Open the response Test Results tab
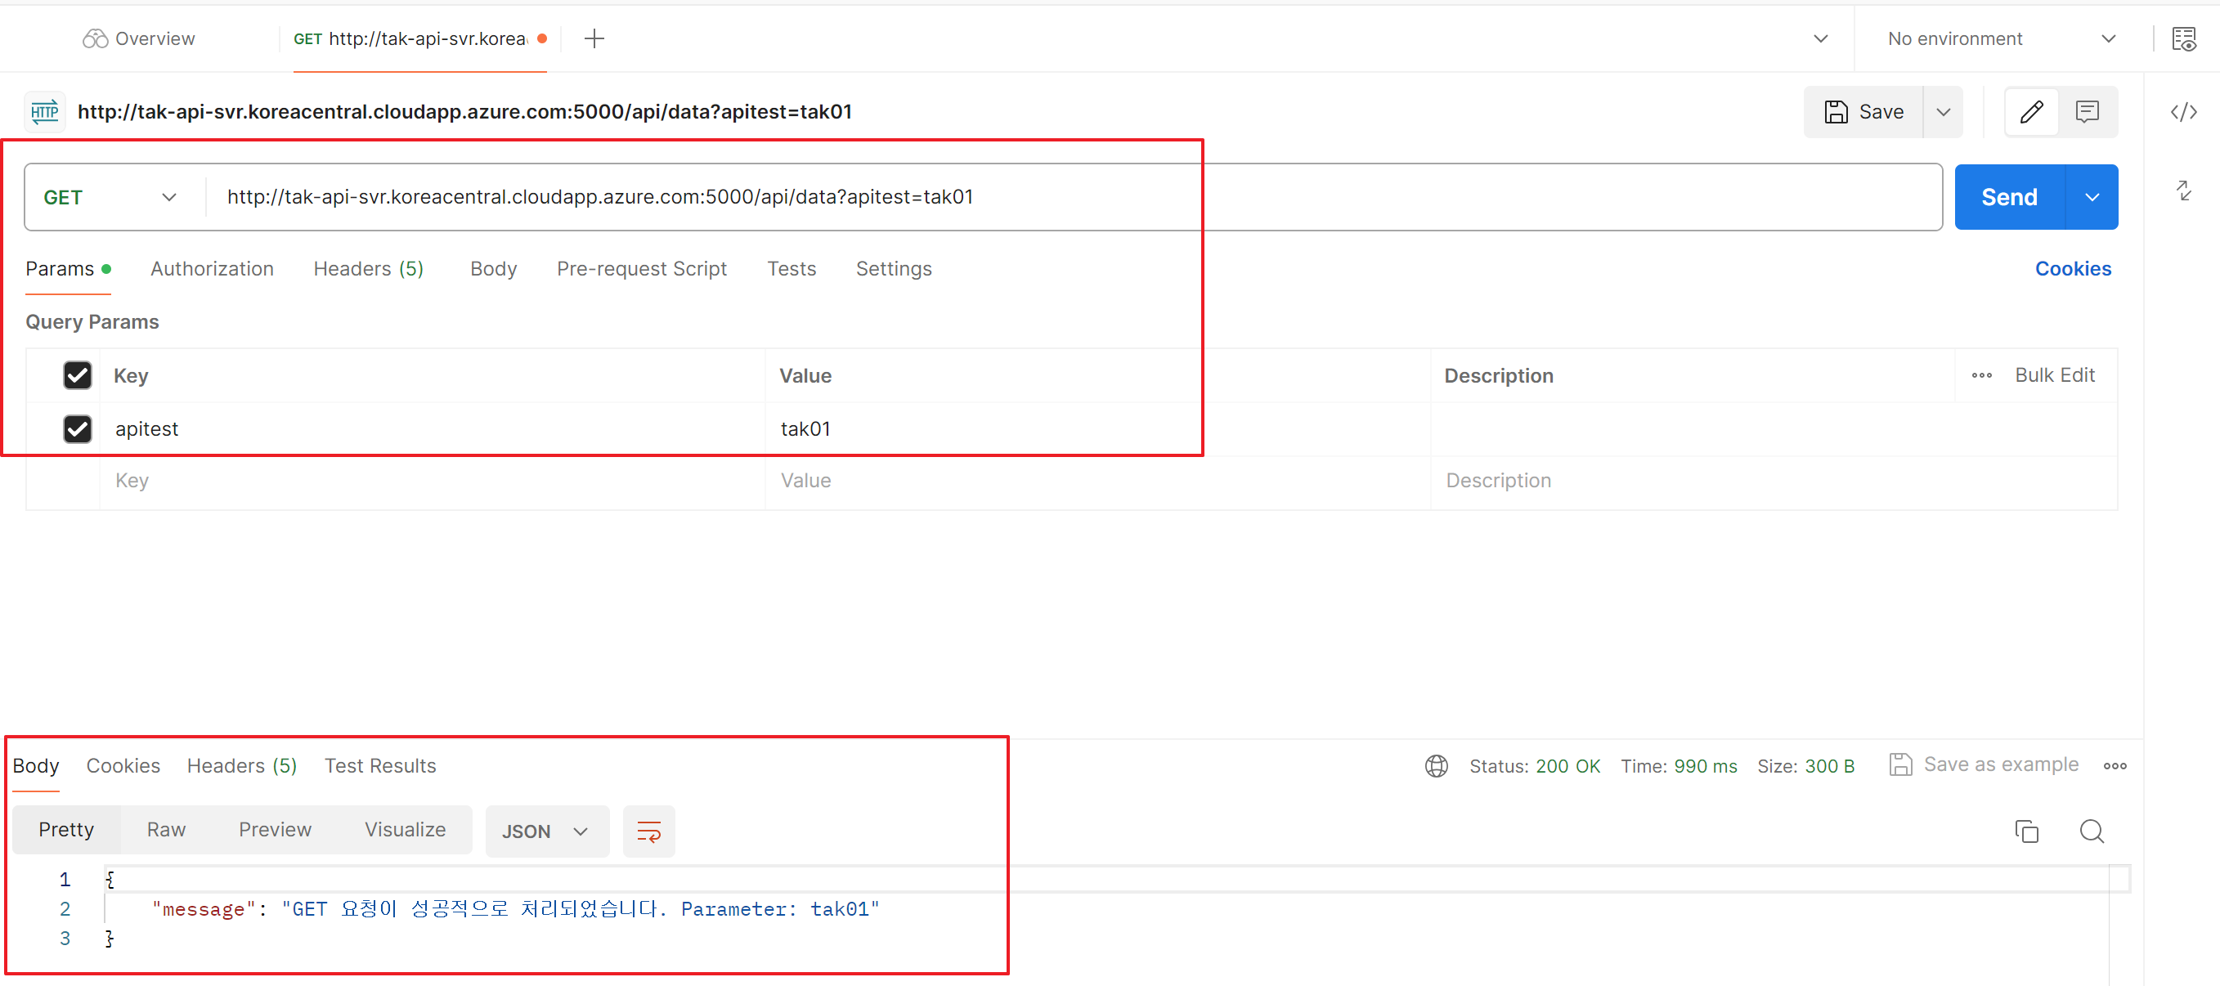 [380, 765]
